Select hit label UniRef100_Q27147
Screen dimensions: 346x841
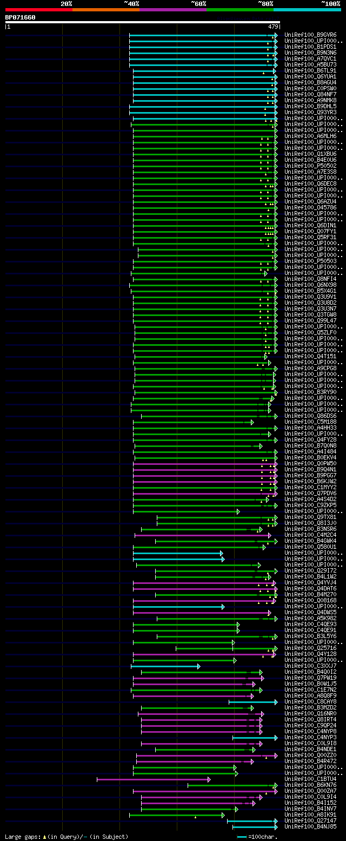tap(310, 820)
